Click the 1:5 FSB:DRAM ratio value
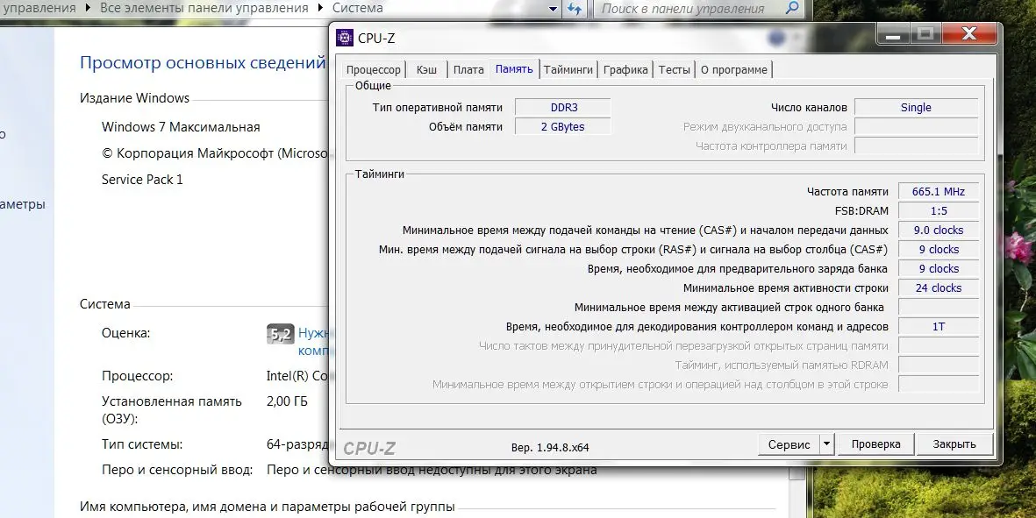Screen dimensions: 1036x518 (939, 211)
